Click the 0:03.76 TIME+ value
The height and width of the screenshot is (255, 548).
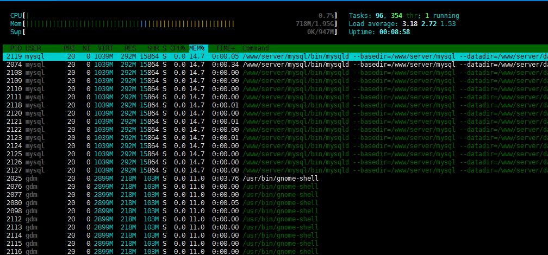coord(226,178)
